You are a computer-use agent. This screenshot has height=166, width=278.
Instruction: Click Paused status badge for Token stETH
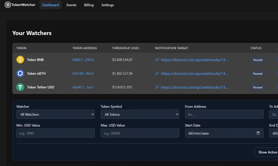pyautogui.click(x=258, y=74)
